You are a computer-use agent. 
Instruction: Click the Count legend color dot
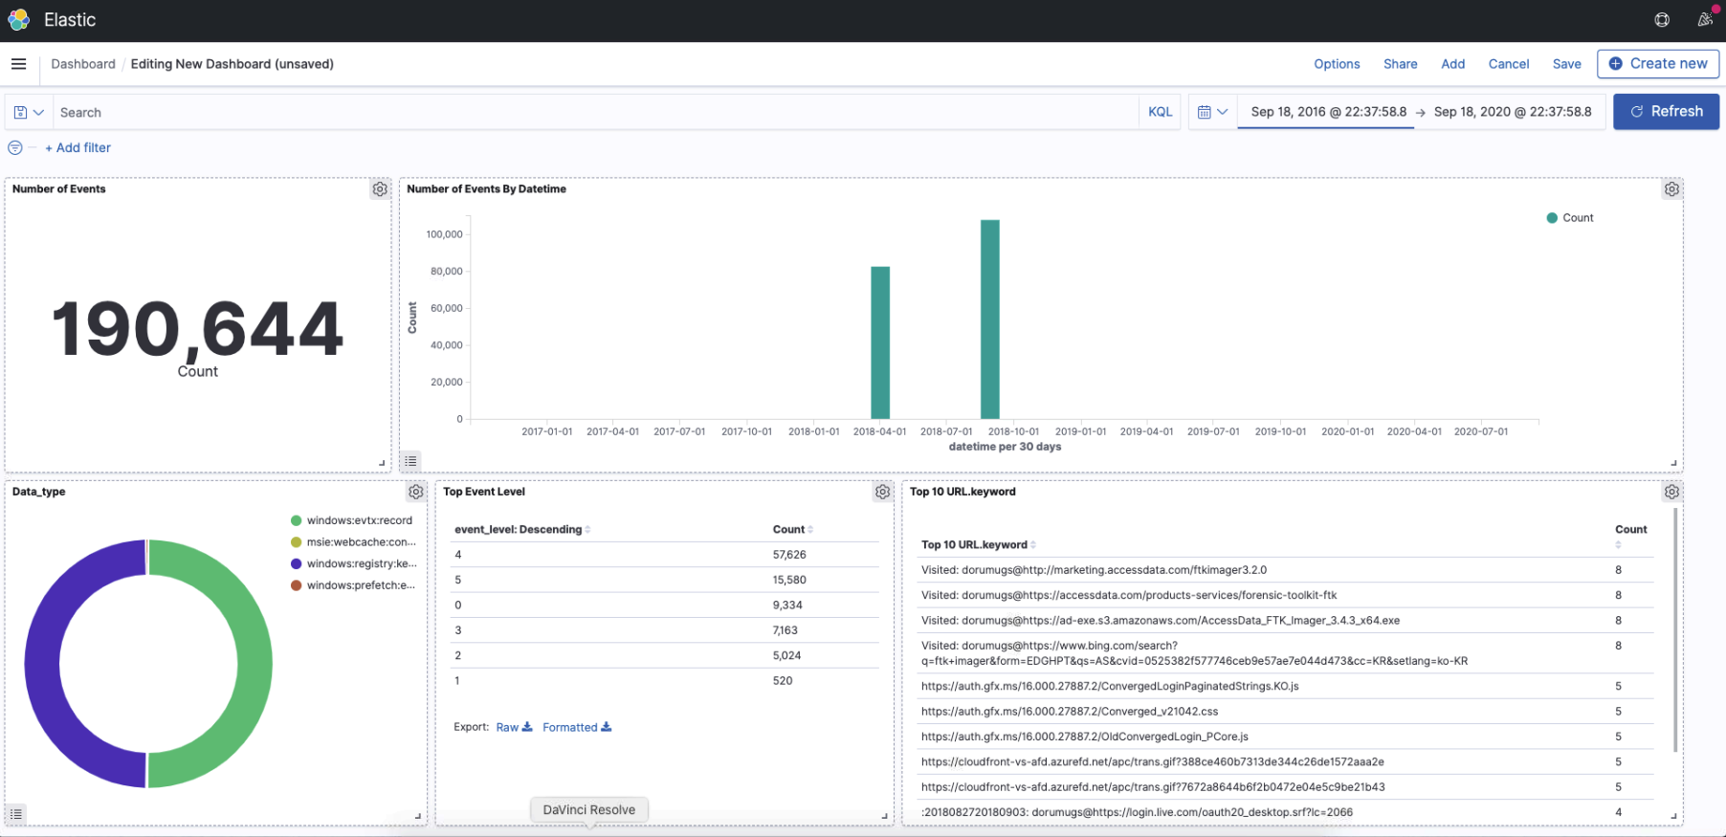(1552, 218)
